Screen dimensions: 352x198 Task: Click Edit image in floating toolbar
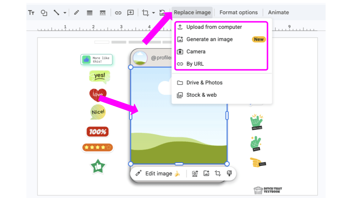[x=158, y=173]
